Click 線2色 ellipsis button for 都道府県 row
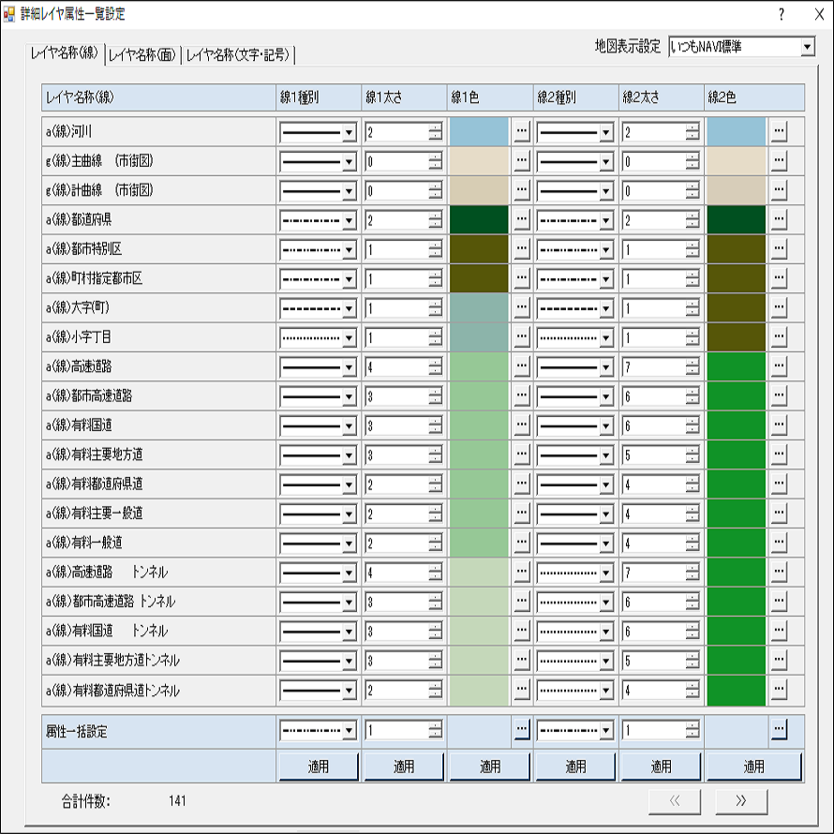This screenshot has height=834, width=834. (779, 219)
